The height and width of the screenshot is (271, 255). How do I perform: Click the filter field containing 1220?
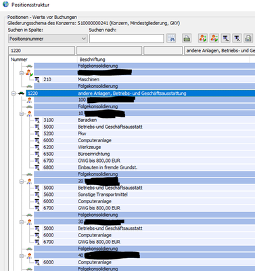pos(41,51)
